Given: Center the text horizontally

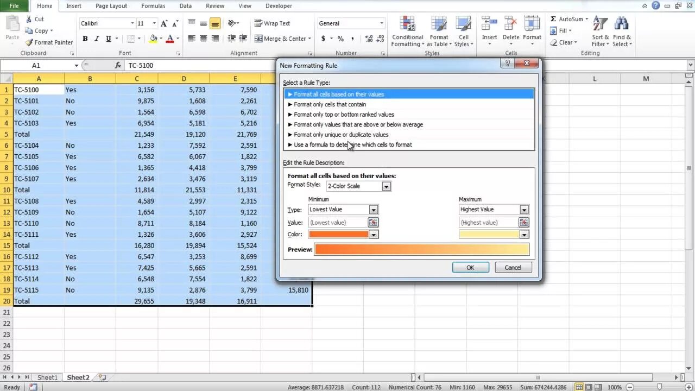Looking at the screenshot, I should coord(203,39).
